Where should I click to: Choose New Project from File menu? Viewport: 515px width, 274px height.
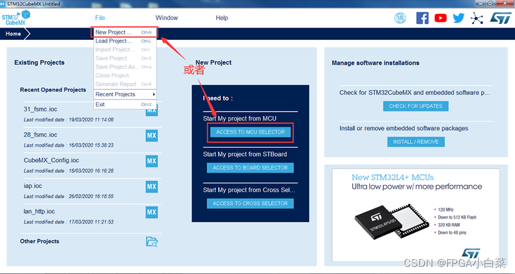coord(124,32)
